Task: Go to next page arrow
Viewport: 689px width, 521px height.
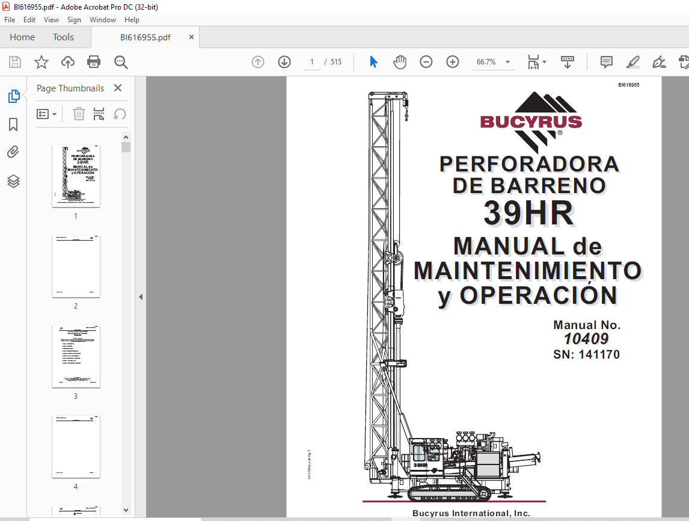Action: [284, 62]
